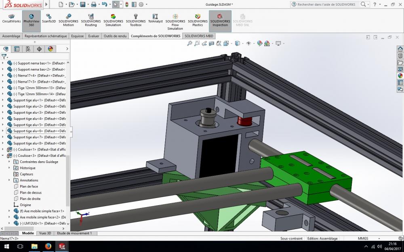Expand the Support nema bas<1> component
Image resolution: width=404 pixels, height=252 pixels.
[3, 63]
